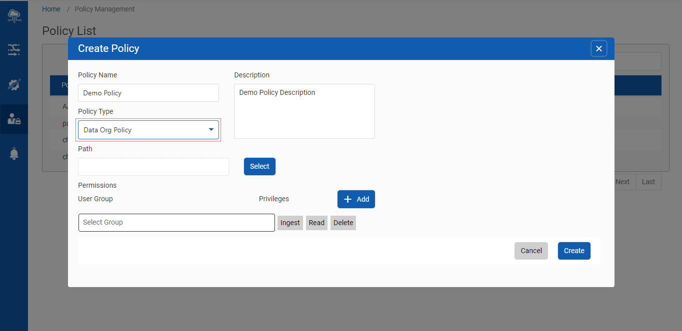
Task: Open the data pipeline sidebar icon
Action: point(14,49)
